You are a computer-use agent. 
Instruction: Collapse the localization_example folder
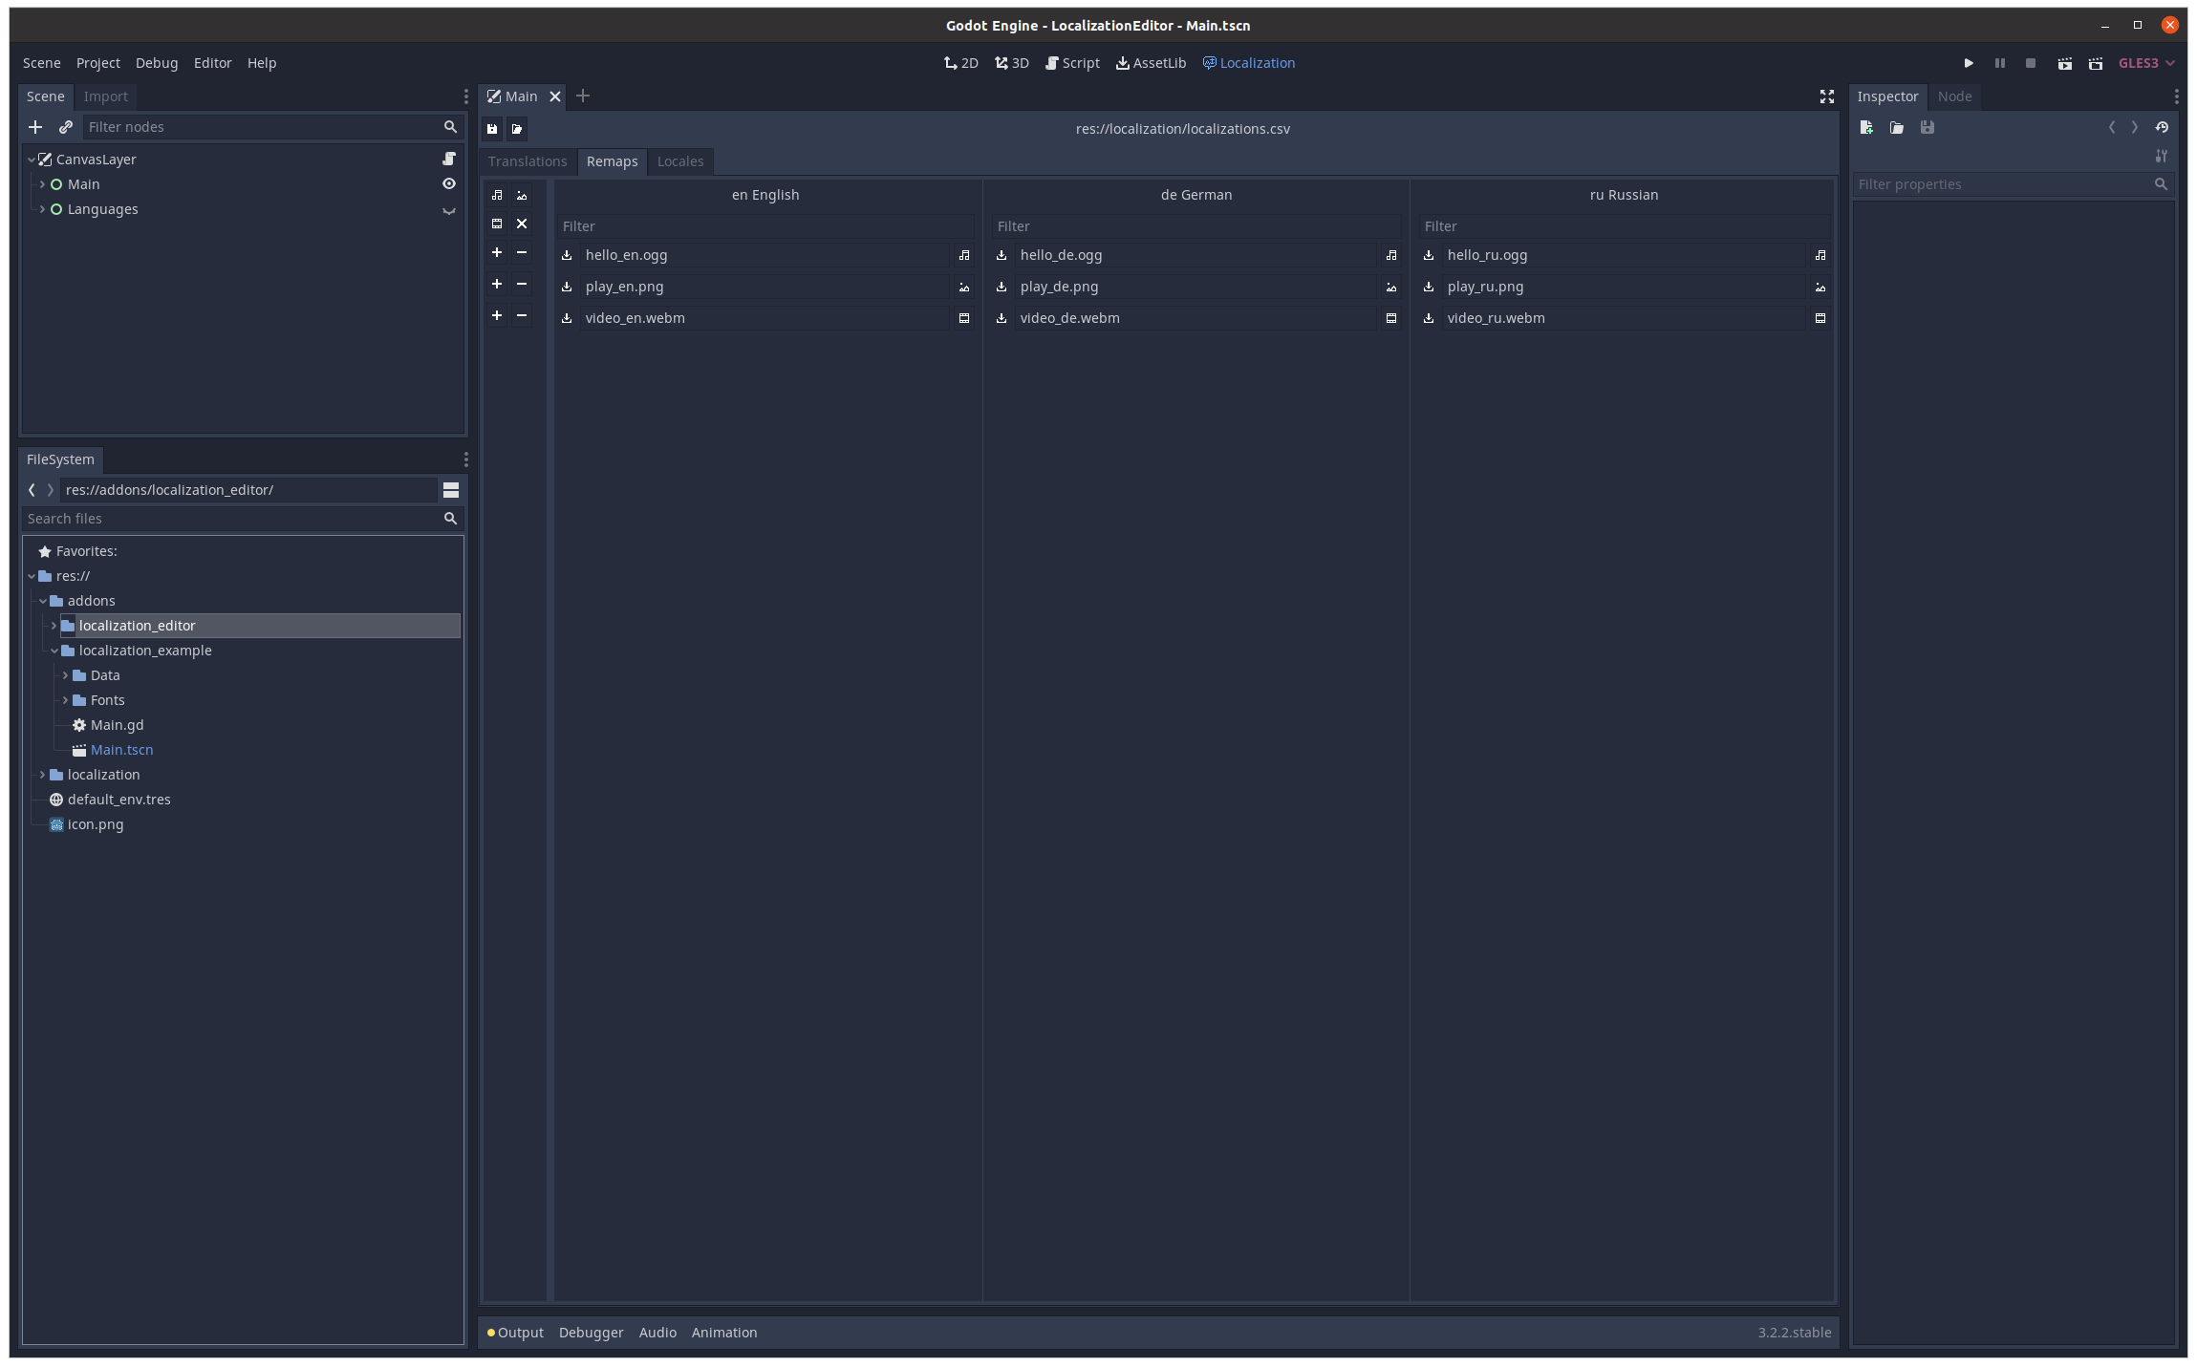click(x=54, y=651)
